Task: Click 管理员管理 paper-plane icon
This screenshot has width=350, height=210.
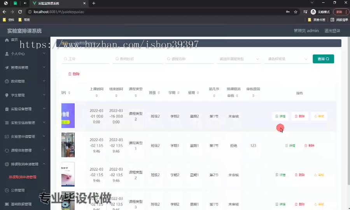Action: coord(7,68)
